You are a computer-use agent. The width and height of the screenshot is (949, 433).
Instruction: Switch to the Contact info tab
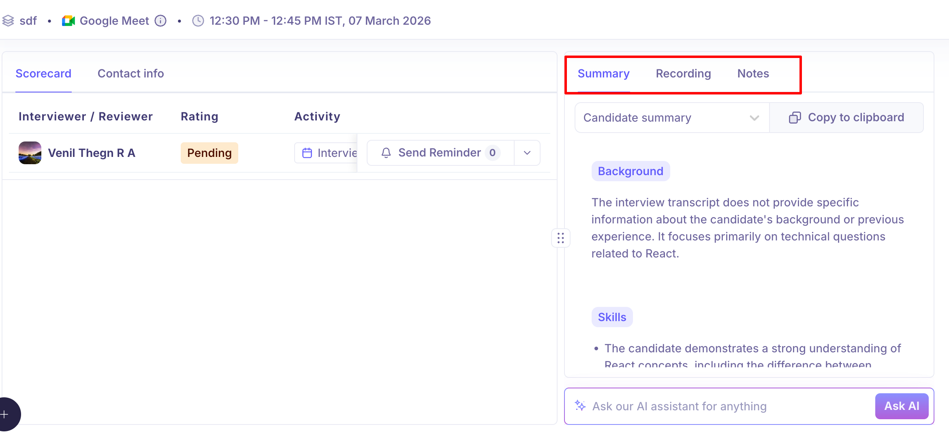[130, 73]
